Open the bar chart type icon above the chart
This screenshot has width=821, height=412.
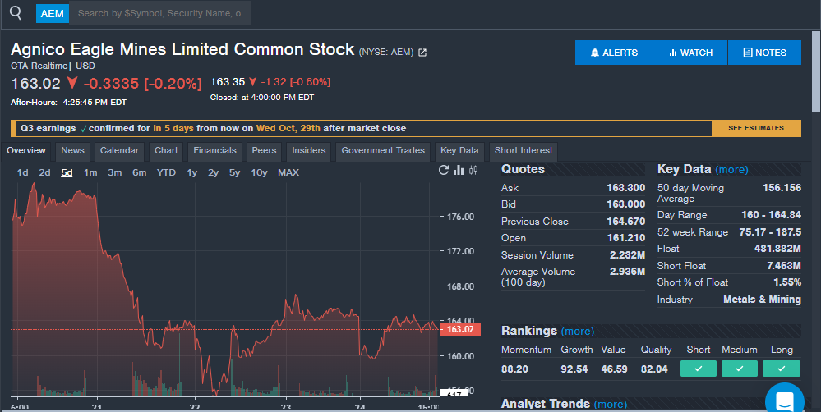459,170
